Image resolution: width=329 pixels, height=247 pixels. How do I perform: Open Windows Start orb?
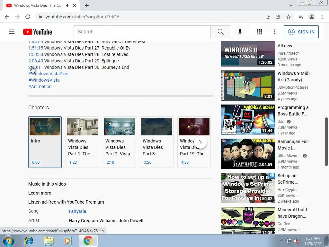point(9,241)
